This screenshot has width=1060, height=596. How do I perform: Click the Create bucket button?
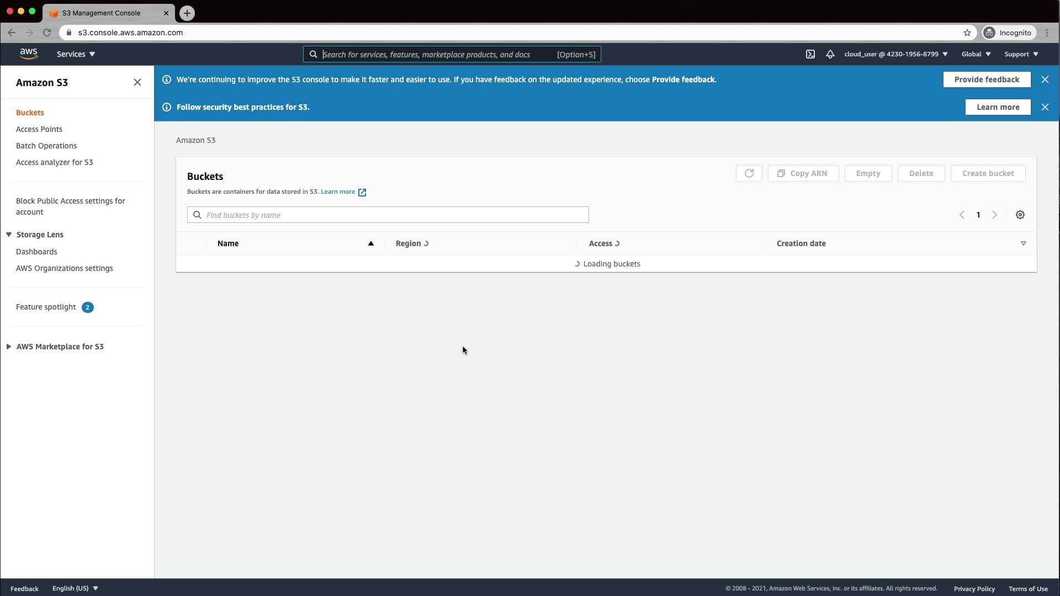click(x=987, y=173)
